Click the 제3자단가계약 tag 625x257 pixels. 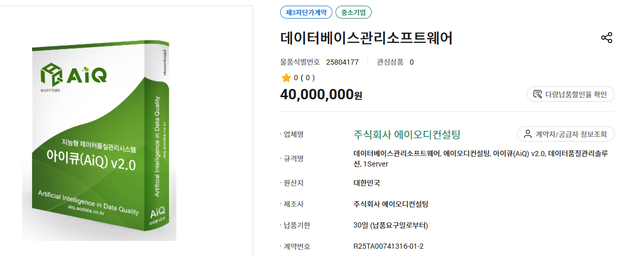tap(306, 12)
